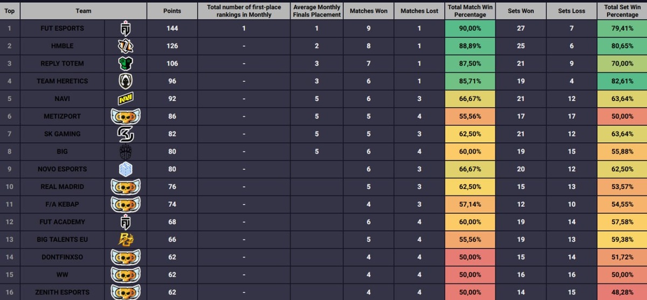Viewport: 647px width, 300px height.
Task: Select the METIZPORT team name
Action: pyautogui.click(x=62, y=116)
